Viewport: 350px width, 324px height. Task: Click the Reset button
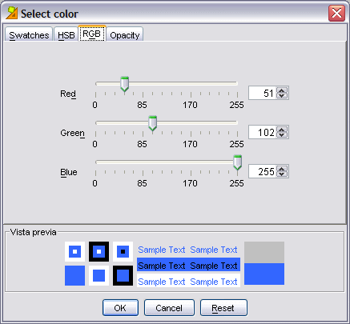coord(223,308)
